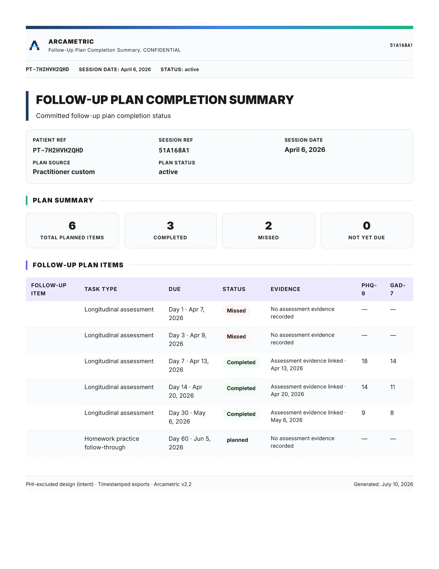Click the Arcametric logo icon

pyautogui.click(x=34, y=46)
